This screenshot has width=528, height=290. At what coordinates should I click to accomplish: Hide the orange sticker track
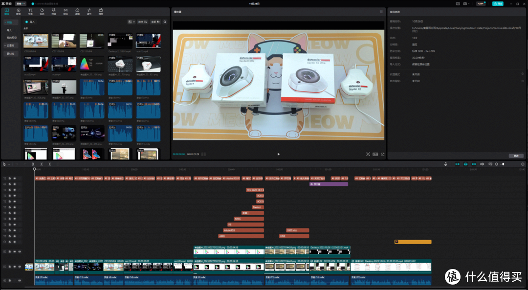(x=15, y=242)
